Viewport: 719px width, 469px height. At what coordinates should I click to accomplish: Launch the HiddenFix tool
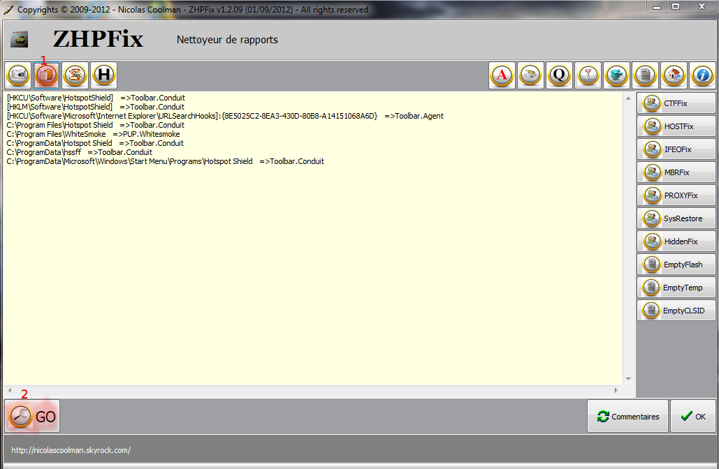(676, 241)
